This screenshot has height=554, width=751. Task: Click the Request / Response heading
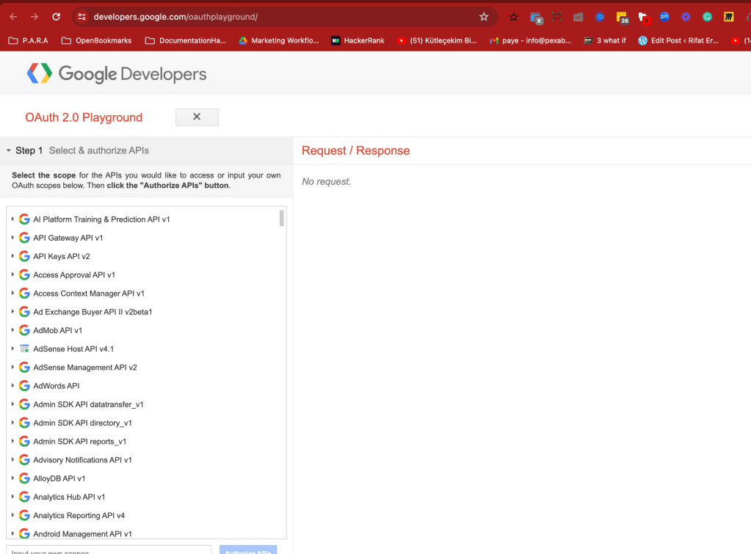click(355, 151)
